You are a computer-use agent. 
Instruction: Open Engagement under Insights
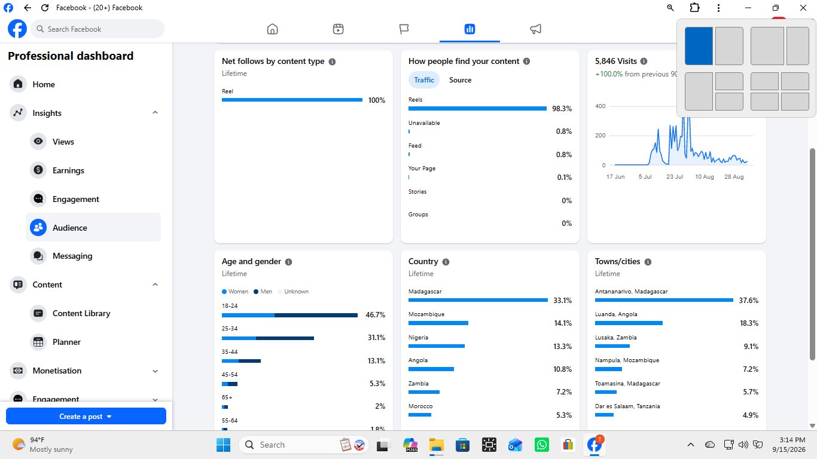(x=93, y=199)
